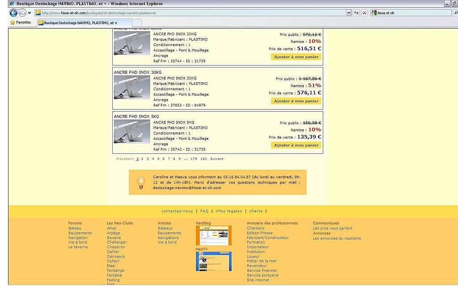458x286 pixels.
Task: Add ANCRE FHD INOX 5KG to cart
Action: (x=296, y=145)
